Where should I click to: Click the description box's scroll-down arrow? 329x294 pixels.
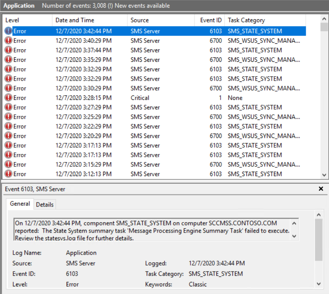tap(295, 236)
